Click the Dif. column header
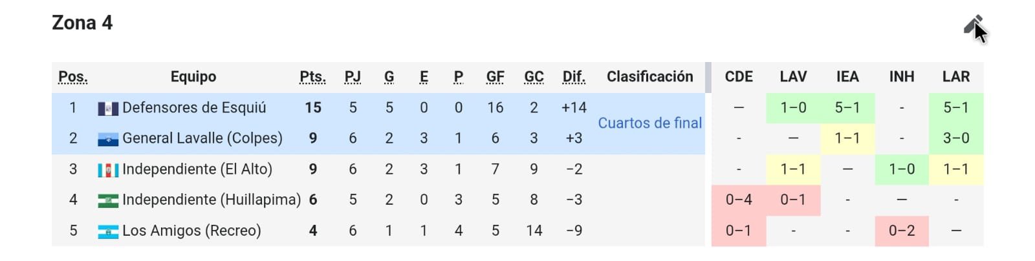1035x261 pixels. [573, 77]
